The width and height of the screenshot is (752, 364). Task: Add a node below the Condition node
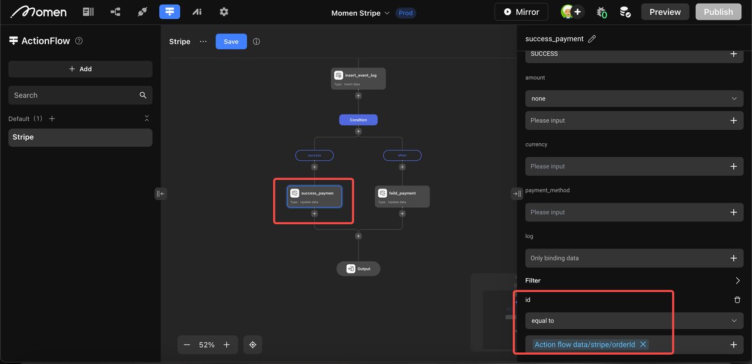(358, 132)
